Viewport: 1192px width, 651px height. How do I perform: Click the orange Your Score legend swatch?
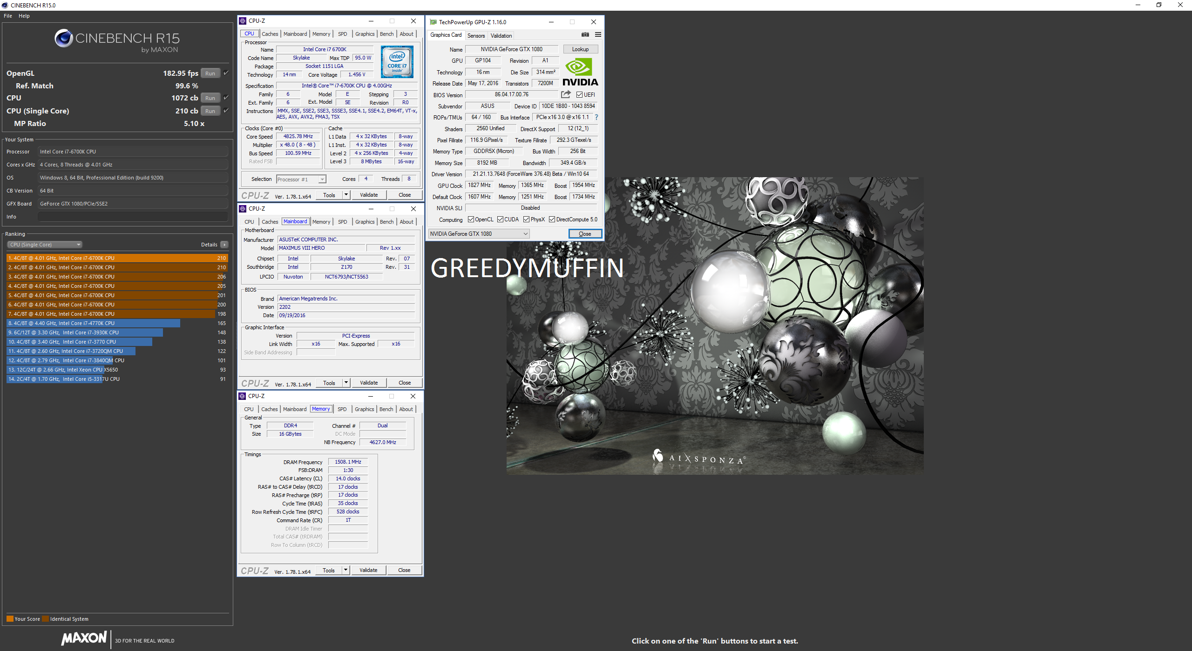coord(10,619)
